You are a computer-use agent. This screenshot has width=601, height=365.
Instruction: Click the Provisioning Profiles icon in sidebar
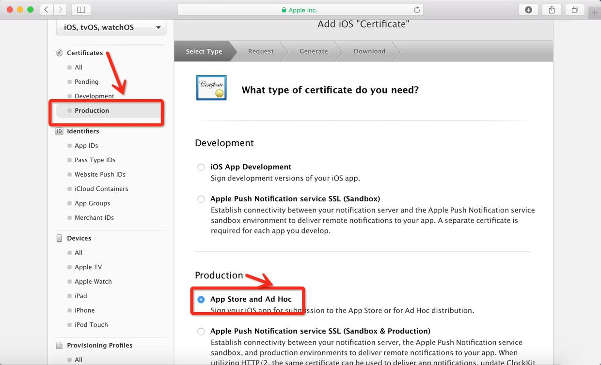point(59,345)
